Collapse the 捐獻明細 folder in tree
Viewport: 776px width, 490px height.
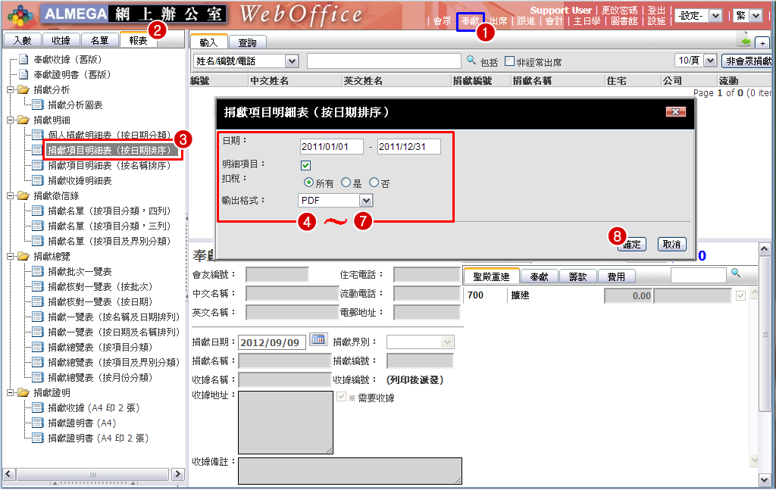[x=11, y=120]
